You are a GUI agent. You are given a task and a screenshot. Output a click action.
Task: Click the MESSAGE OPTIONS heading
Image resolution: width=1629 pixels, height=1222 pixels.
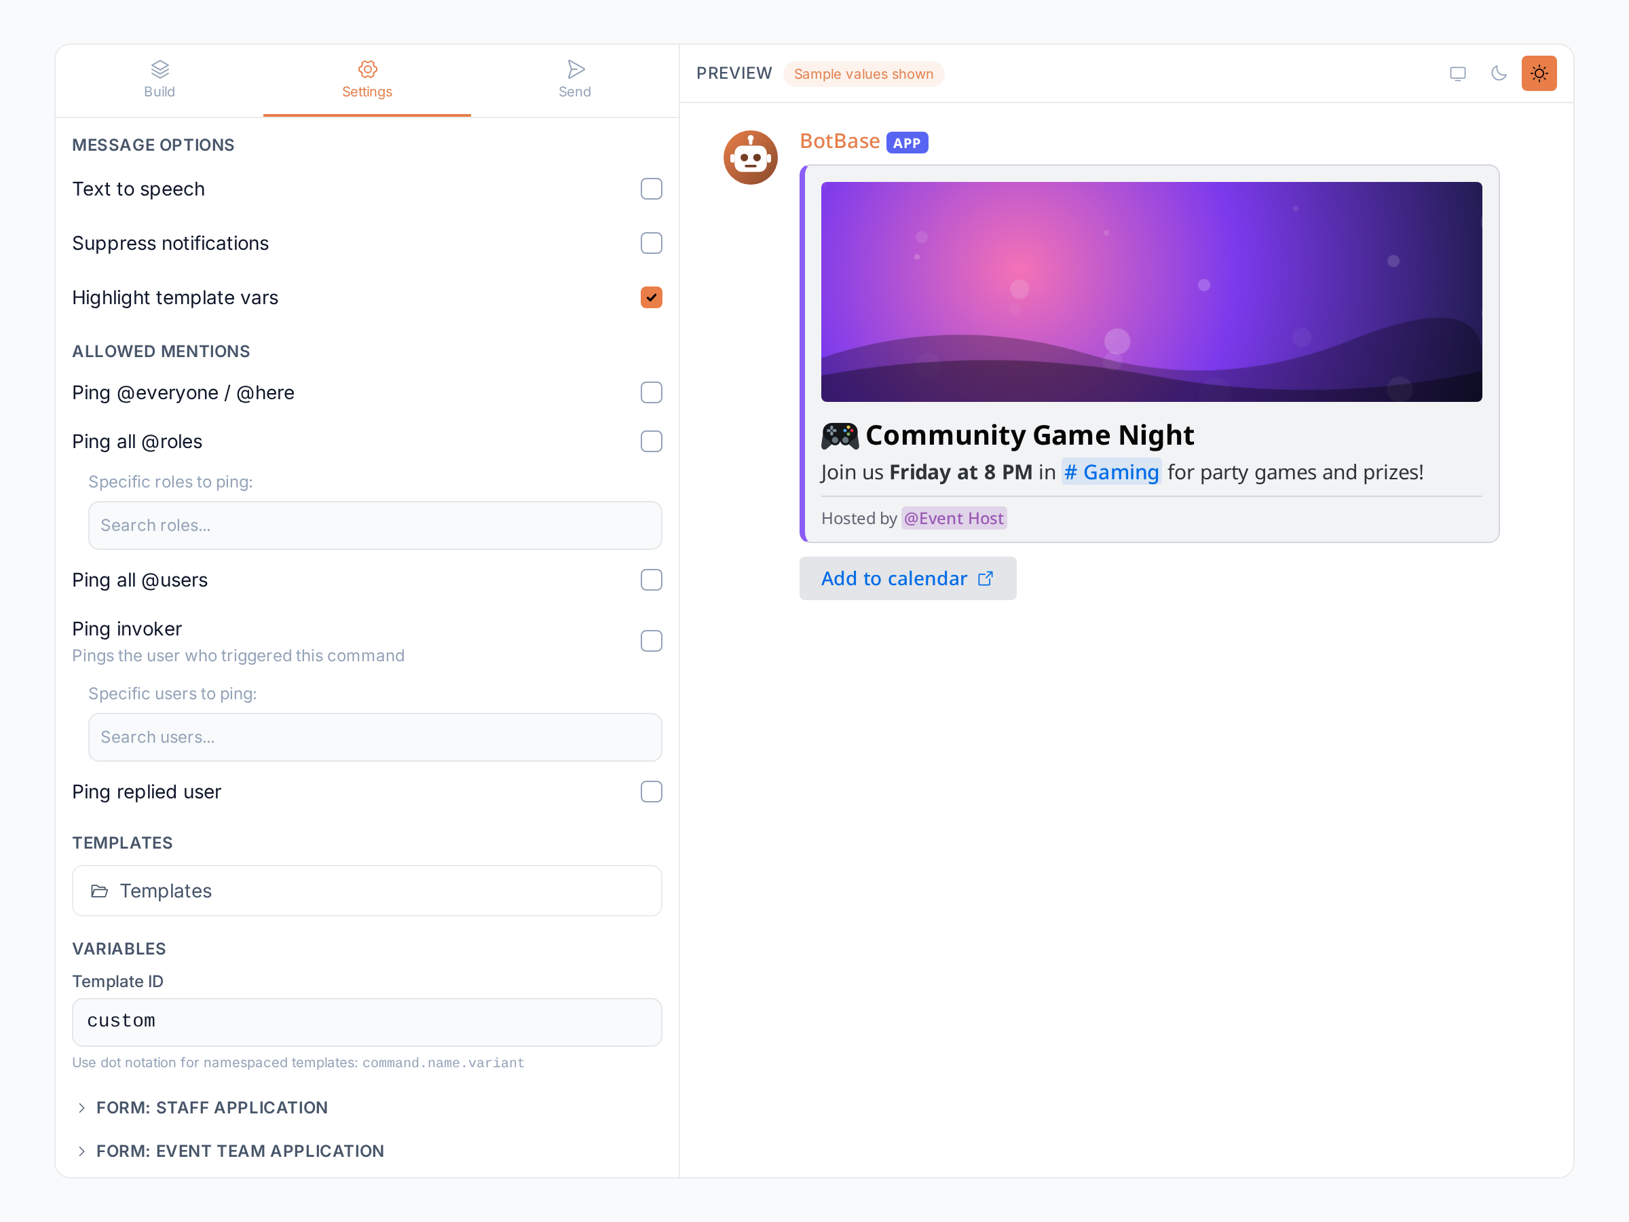pos(153,145)
